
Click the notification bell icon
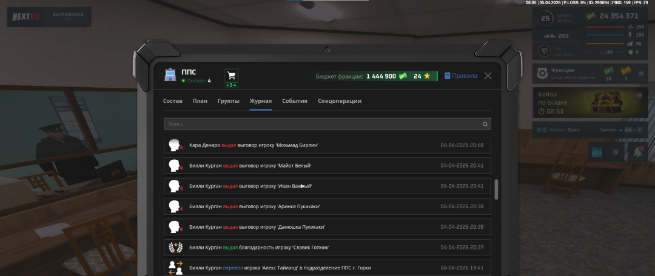637,153
